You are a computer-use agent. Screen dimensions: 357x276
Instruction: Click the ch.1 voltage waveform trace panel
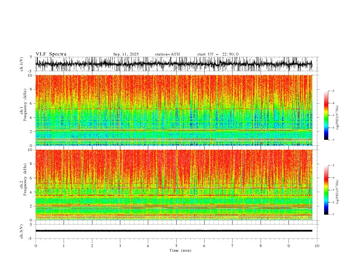click(174, 64)
